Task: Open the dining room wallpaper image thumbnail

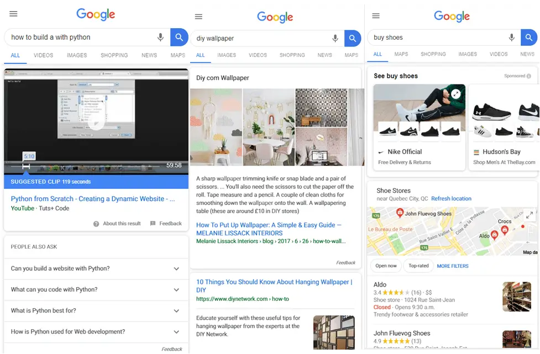Action: [269, 127]
